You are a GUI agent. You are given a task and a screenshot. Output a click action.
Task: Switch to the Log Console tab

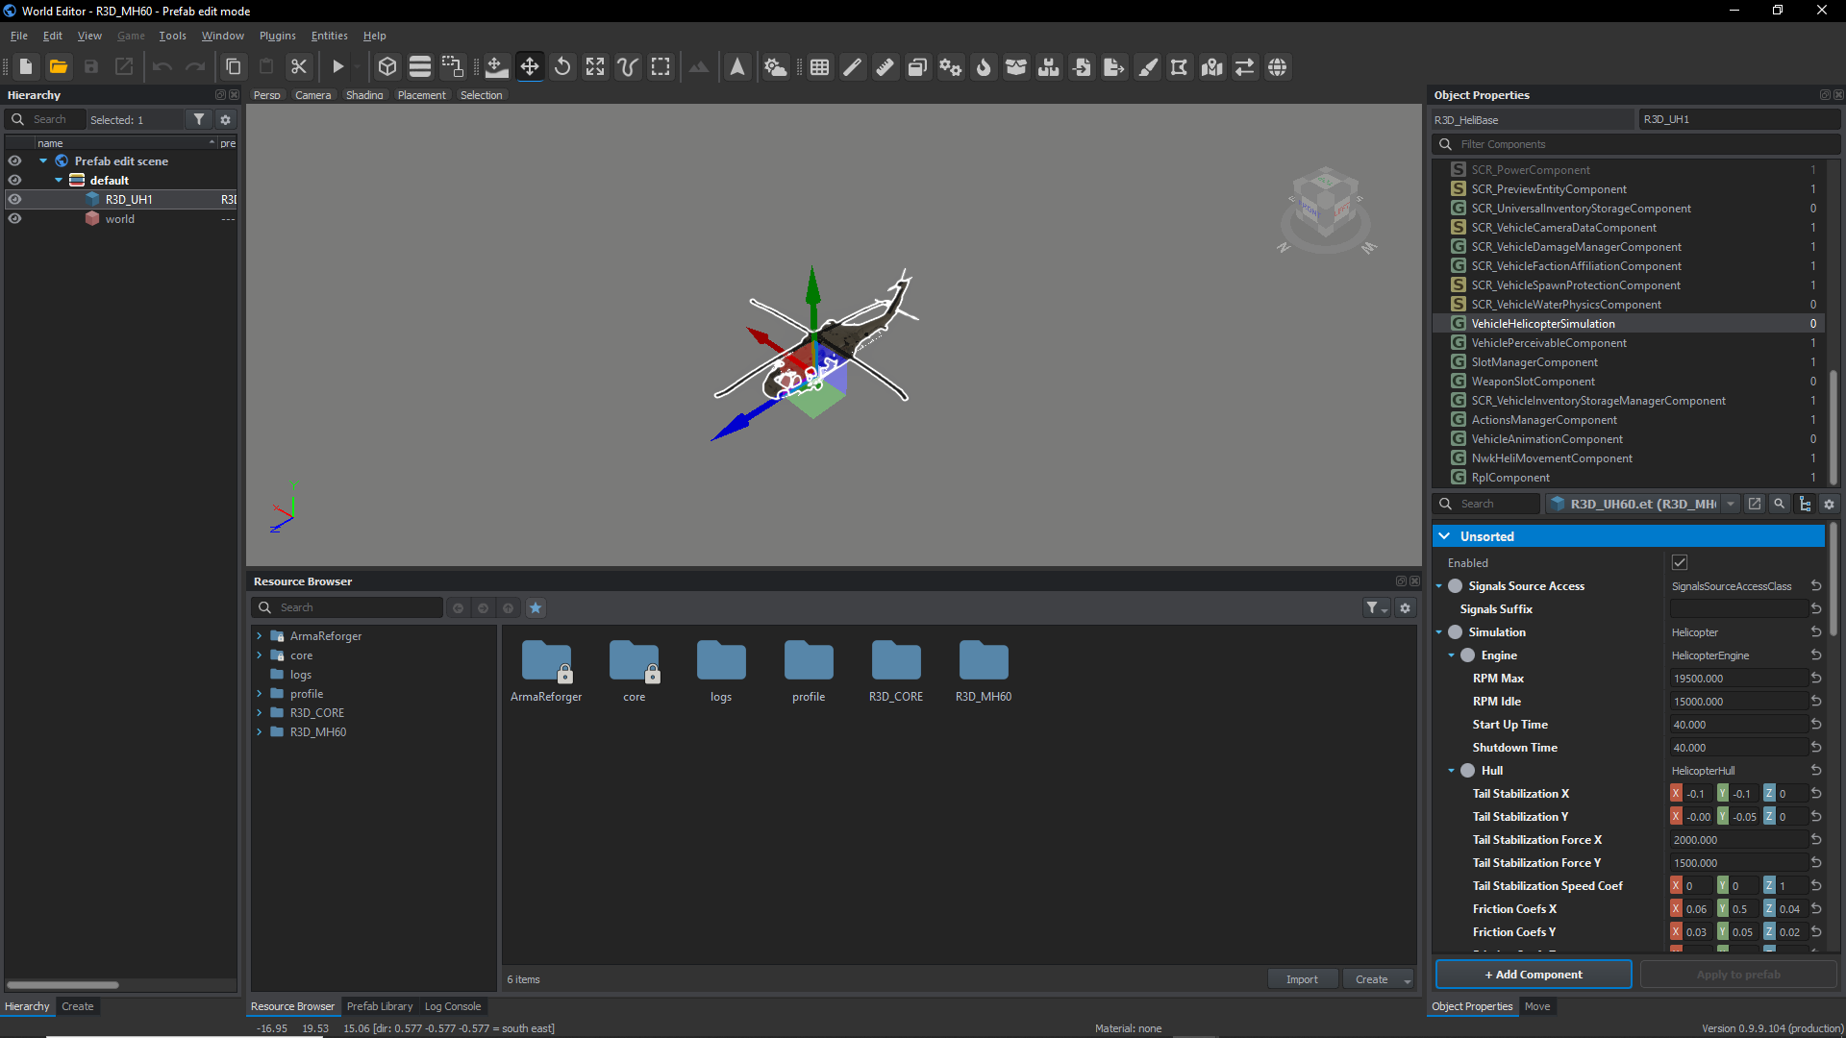click(452, 1006)
